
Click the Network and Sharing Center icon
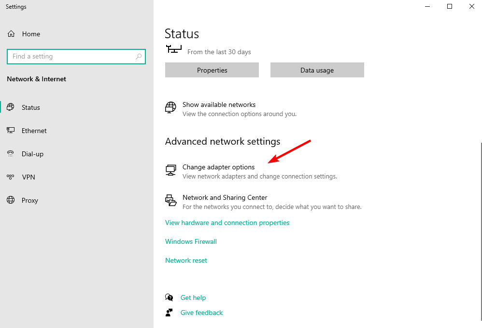171,200
